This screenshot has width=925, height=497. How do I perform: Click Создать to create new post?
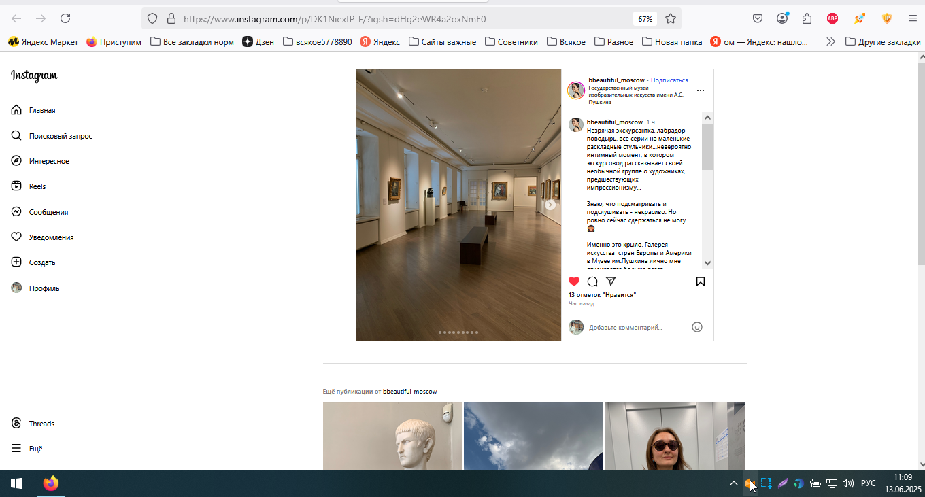coord(33,262)
